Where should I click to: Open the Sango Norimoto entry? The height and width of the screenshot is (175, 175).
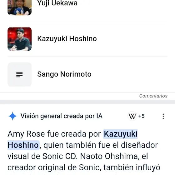pyautogui.click(x=87, y=74)
